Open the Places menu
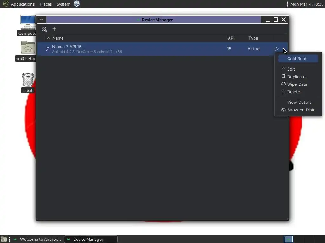The width and height of the screenshot is (325, 243). [46, 4]
